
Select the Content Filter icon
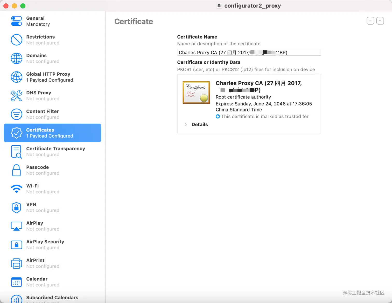16,114
